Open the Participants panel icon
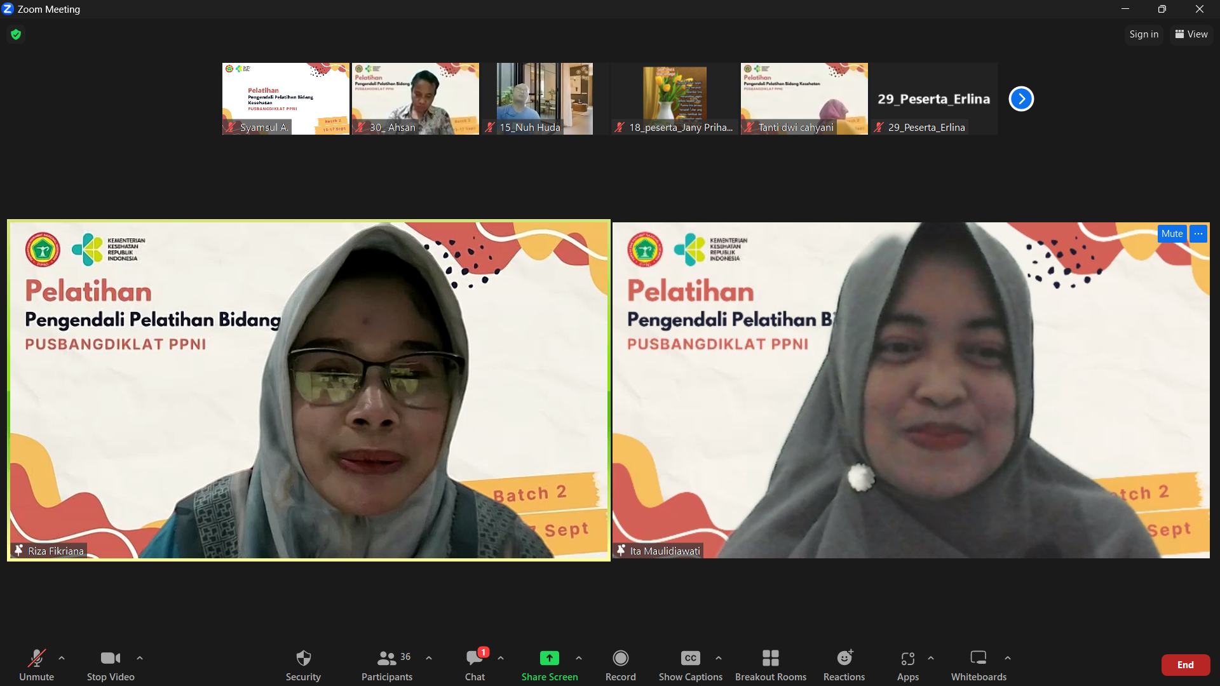1220x686 pixels. [x=386, y=658]
